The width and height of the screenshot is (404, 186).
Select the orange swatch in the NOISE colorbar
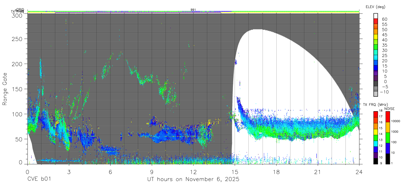(388, 127)
